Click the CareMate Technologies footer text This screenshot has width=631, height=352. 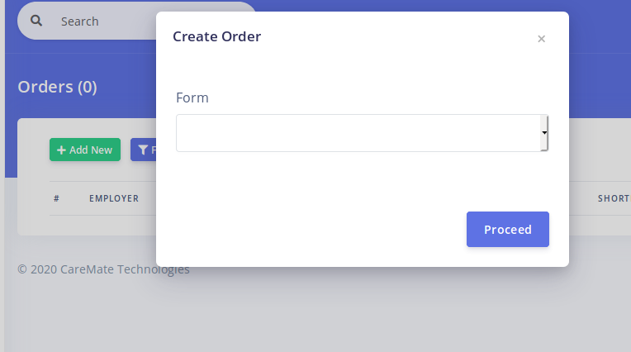click(125, 269)
